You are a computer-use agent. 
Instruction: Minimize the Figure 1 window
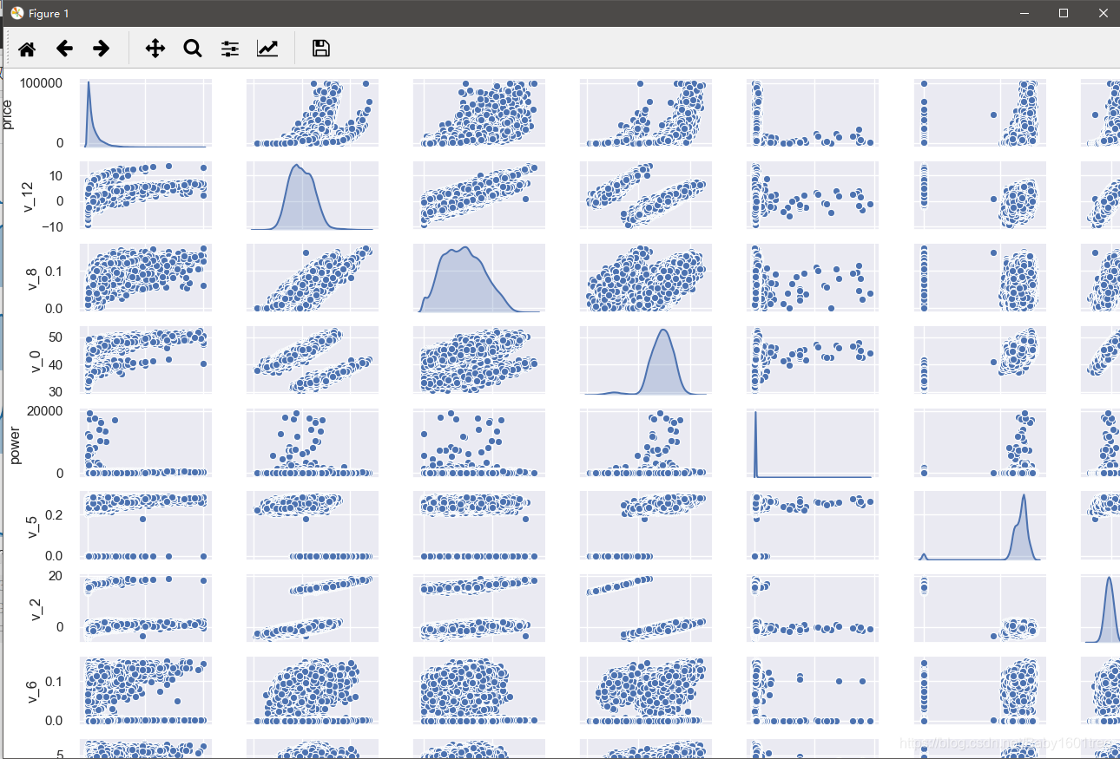(1024, 13)
